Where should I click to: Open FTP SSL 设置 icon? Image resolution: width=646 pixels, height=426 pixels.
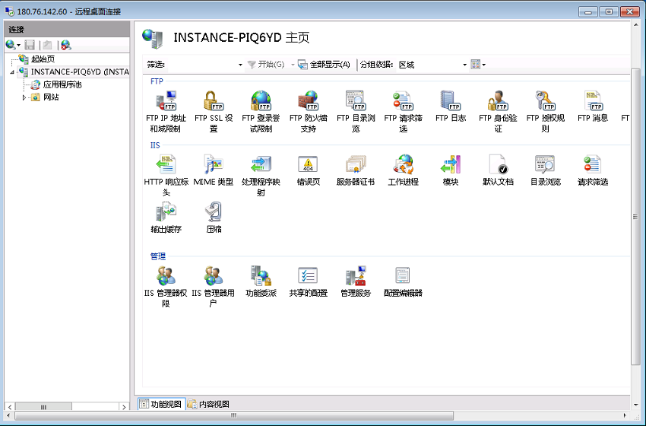(214, 112)
